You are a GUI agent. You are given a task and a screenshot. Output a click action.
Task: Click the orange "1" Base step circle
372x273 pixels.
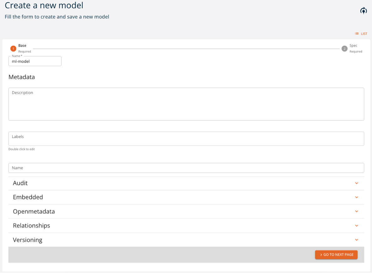[13, 48]
